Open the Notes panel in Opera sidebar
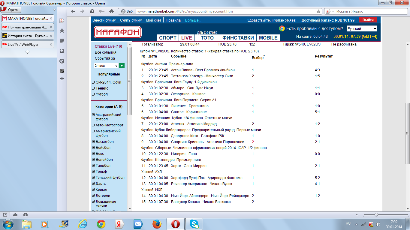Screen dimensions: 410x230 [x=62, y=41]
